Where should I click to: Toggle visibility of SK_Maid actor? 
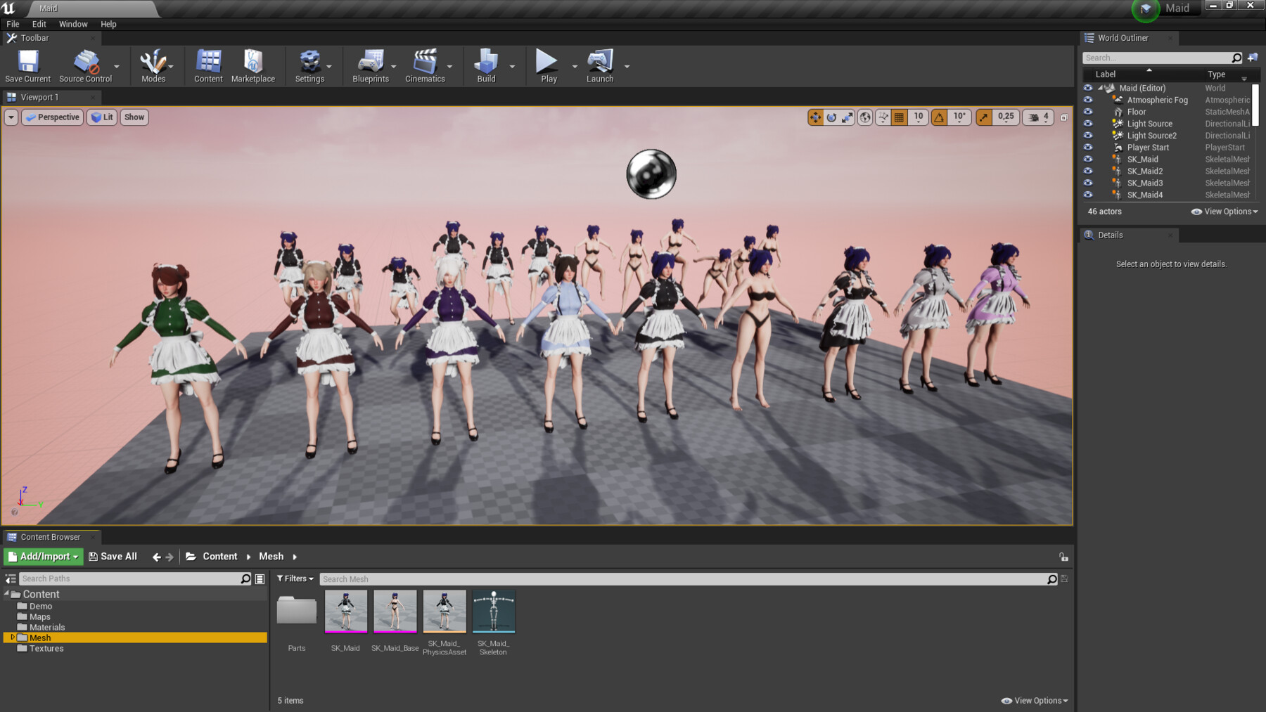pyautogui.click(x=1088, y=159)
